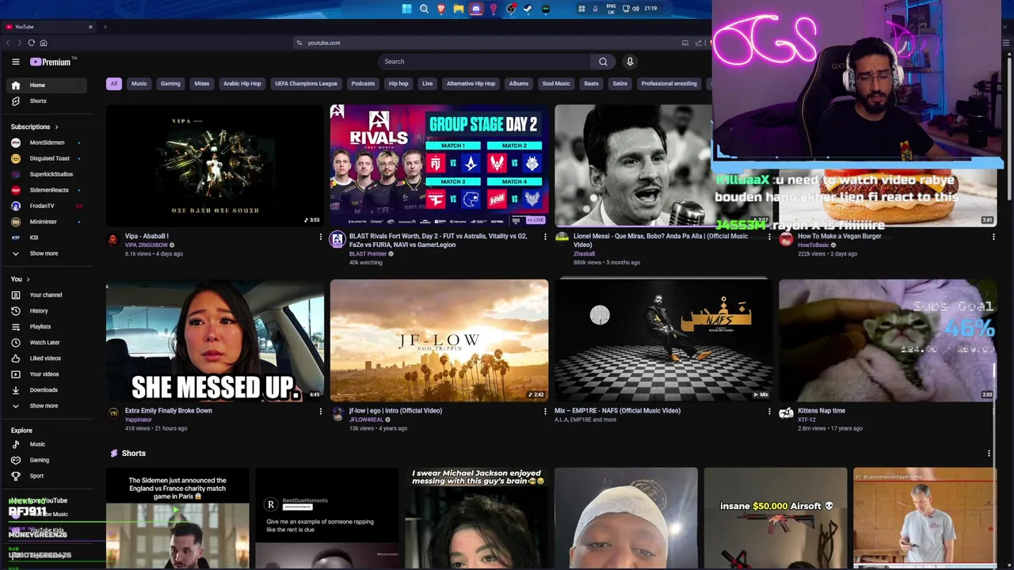Open Windows taskbar search icon

(424, 9)
